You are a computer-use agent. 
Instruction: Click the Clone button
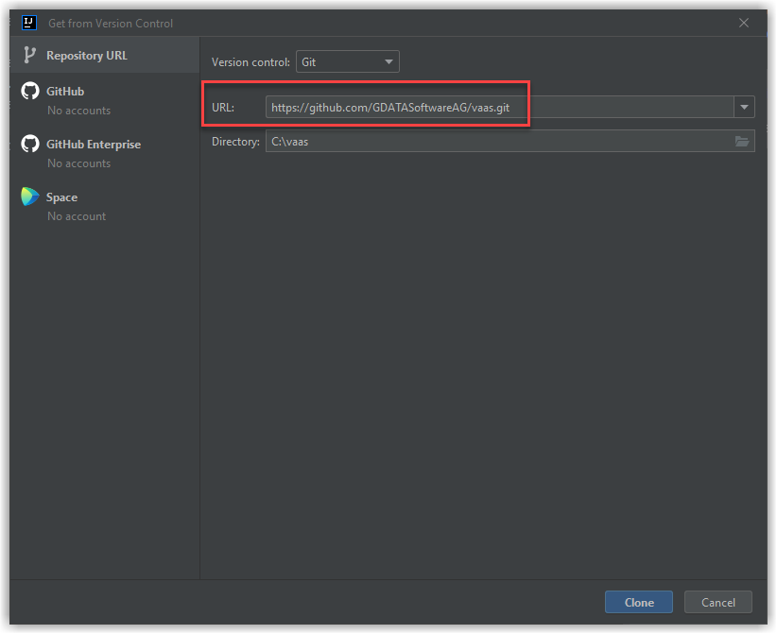tap(639, 602)
